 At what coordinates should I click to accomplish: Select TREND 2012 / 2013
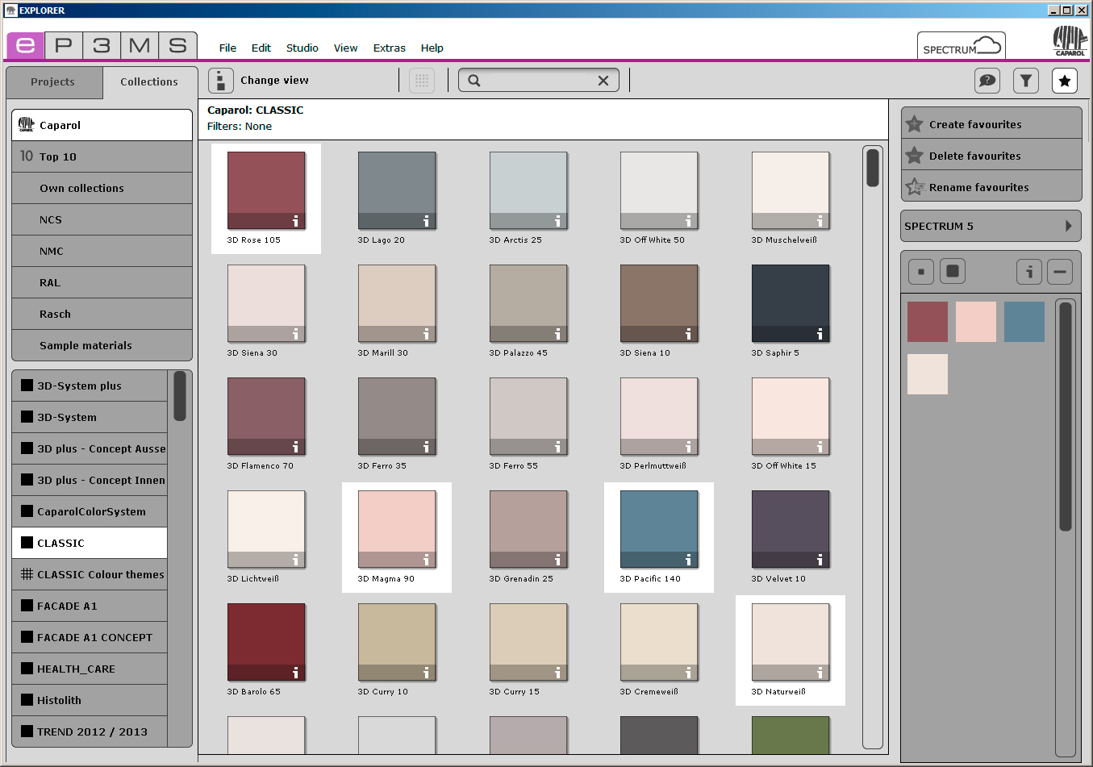[90, 732]
